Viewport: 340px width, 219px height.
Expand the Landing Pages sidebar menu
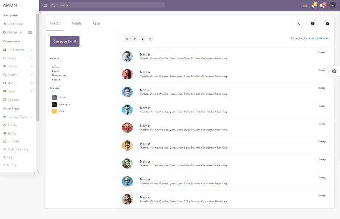click(x=17, y=117)
